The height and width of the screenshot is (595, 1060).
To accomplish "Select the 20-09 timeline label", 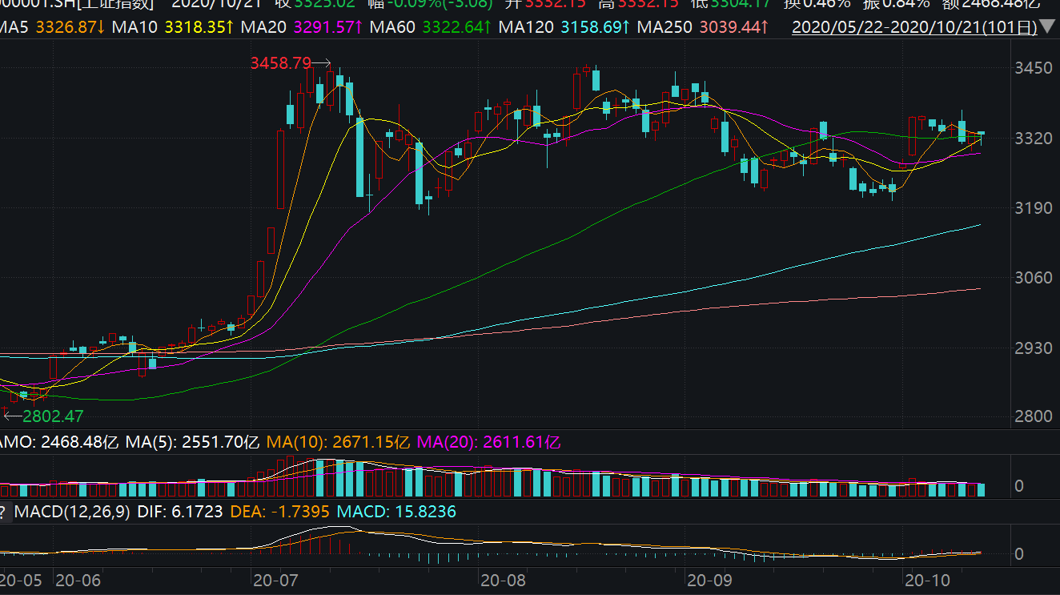I will (709, 579).
